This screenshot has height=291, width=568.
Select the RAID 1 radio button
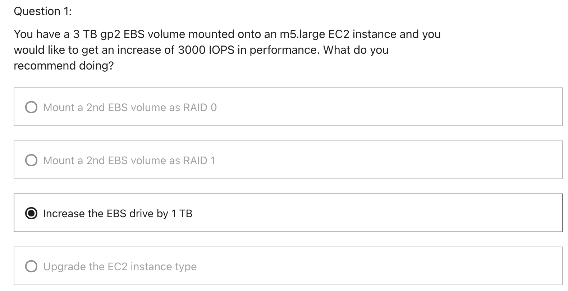tap(31, 160)
